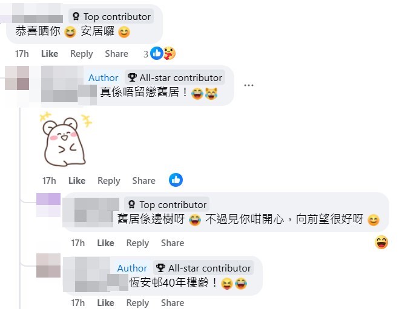Screen dimensions: 402x309
Task: Open the like and care reactions count on the first comment
Action: point(159,53)
